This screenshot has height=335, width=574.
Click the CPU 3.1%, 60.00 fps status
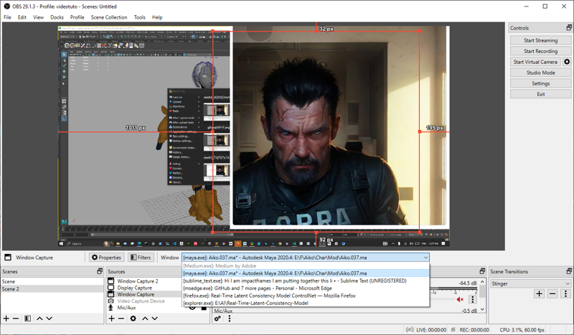(x=522, y=330)
